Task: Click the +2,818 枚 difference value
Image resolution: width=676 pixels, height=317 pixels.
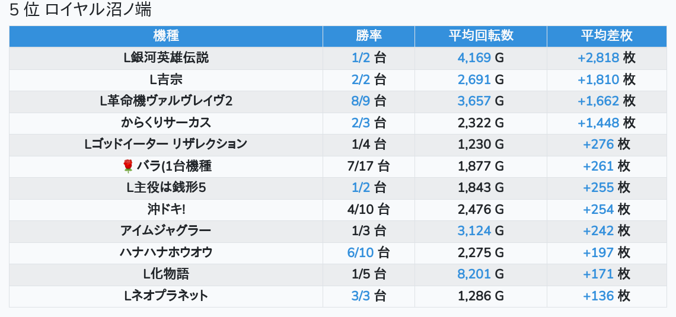Action: click(606, 57)
